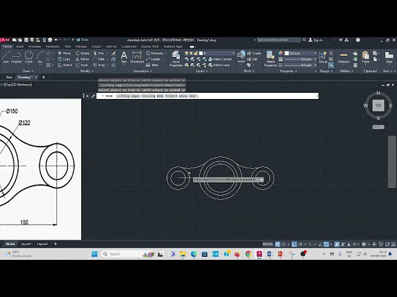The width and height of the screenshot is (397, 297).
Task: Open the annotation scale 1:1 dropdown
Action: point(356,244)
